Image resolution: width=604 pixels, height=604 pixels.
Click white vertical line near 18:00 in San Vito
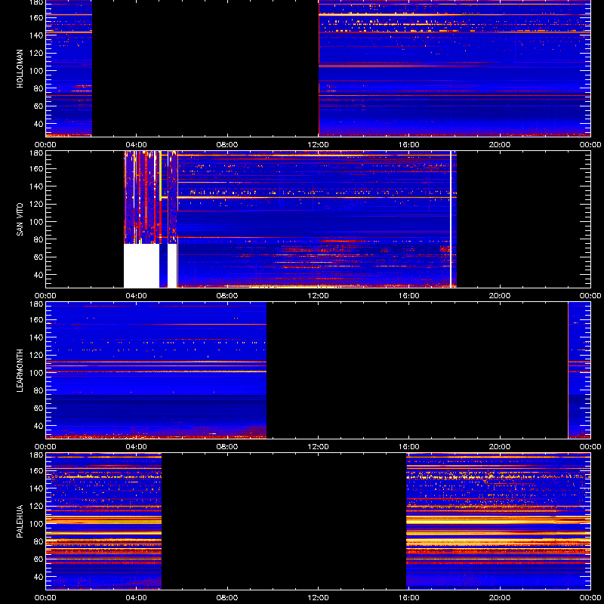coord(450,219)
